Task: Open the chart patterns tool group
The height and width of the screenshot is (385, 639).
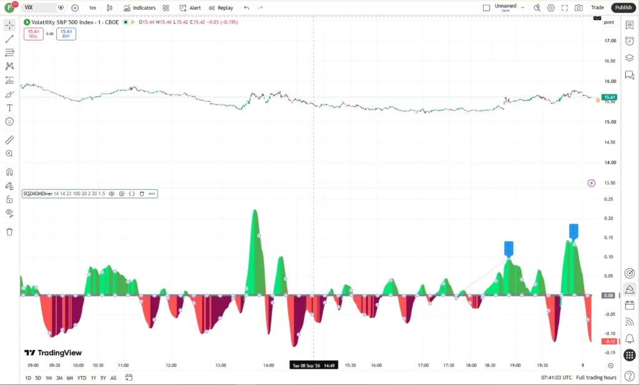Action: (9, 66)
